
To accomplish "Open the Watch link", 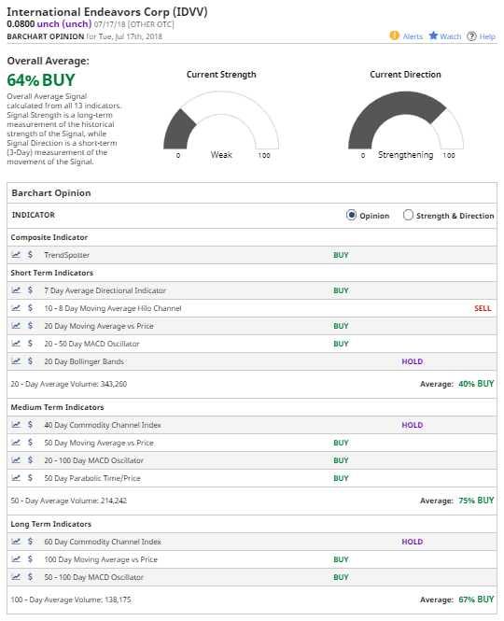I will point(451,36).
